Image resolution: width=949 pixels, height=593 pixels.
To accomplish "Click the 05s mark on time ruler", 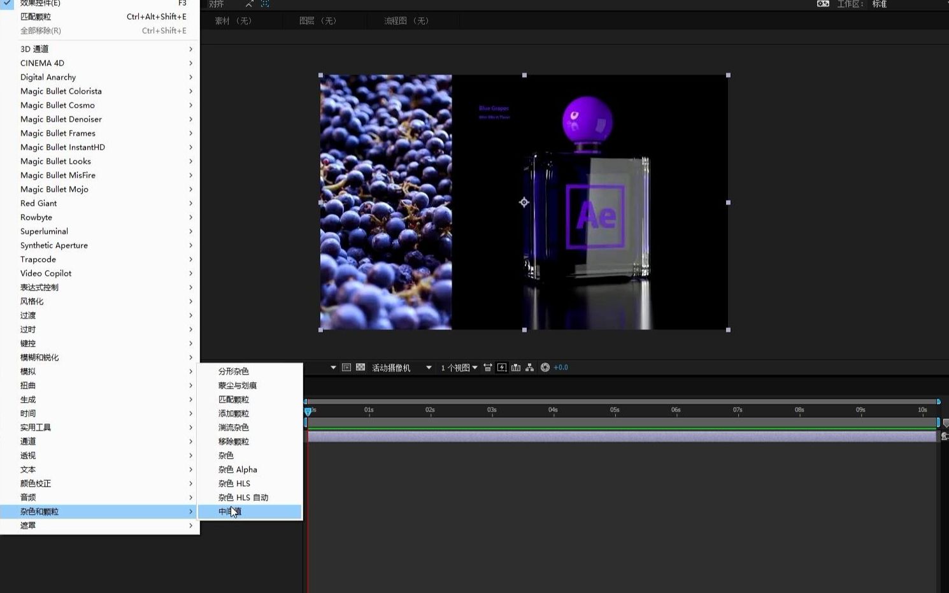I will pos(615,410).
